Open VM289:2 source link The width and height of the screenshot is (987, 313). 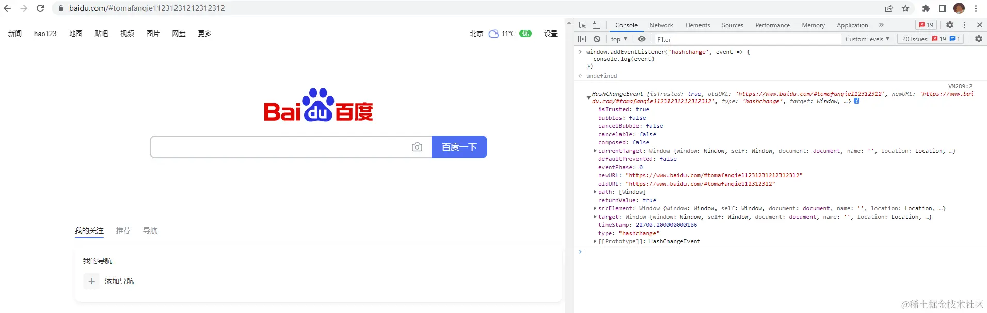[960, 87]
